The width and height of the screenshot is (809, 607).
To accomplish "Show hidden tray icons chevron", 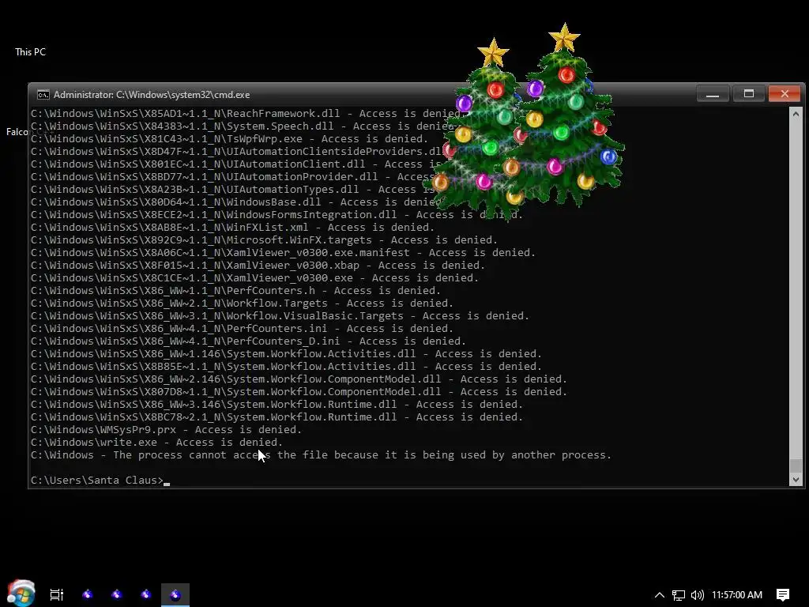I will 660,595.
